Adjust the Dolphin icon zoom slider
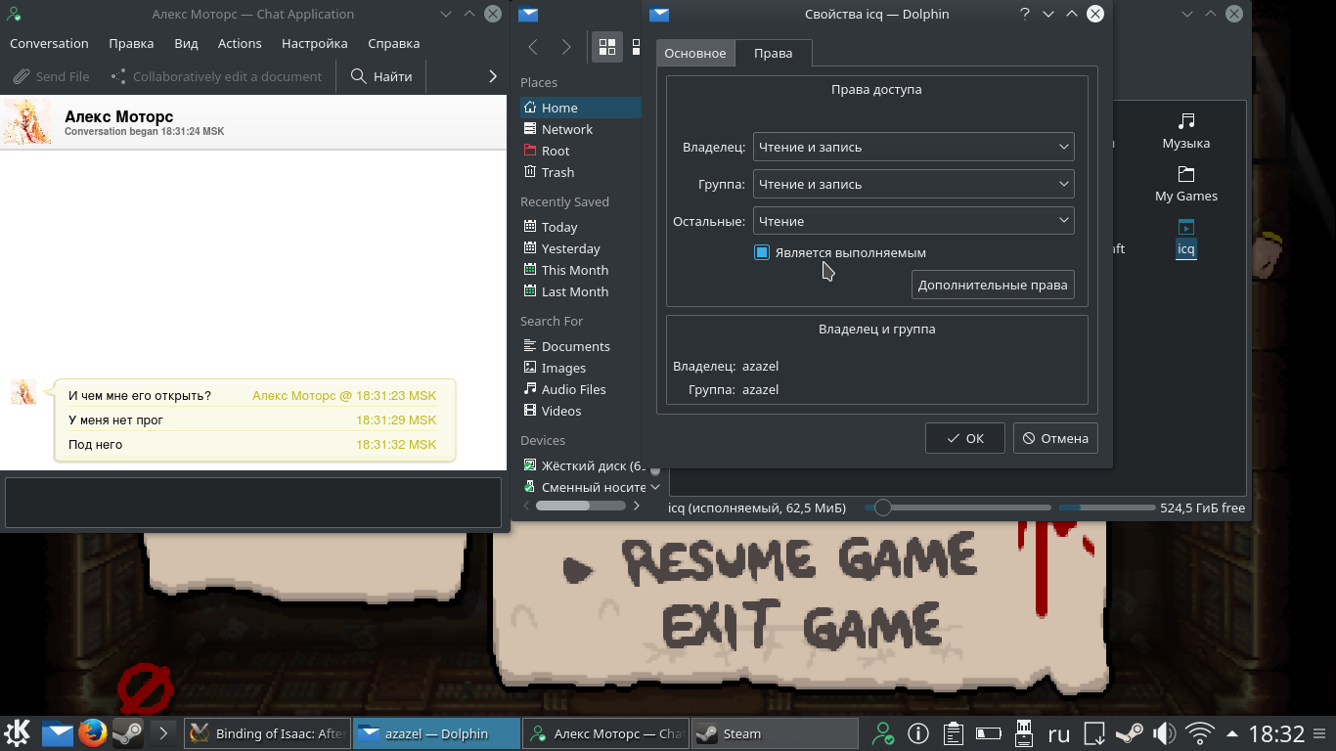This screenshot has width=1336, height=751. pos(883,508)
